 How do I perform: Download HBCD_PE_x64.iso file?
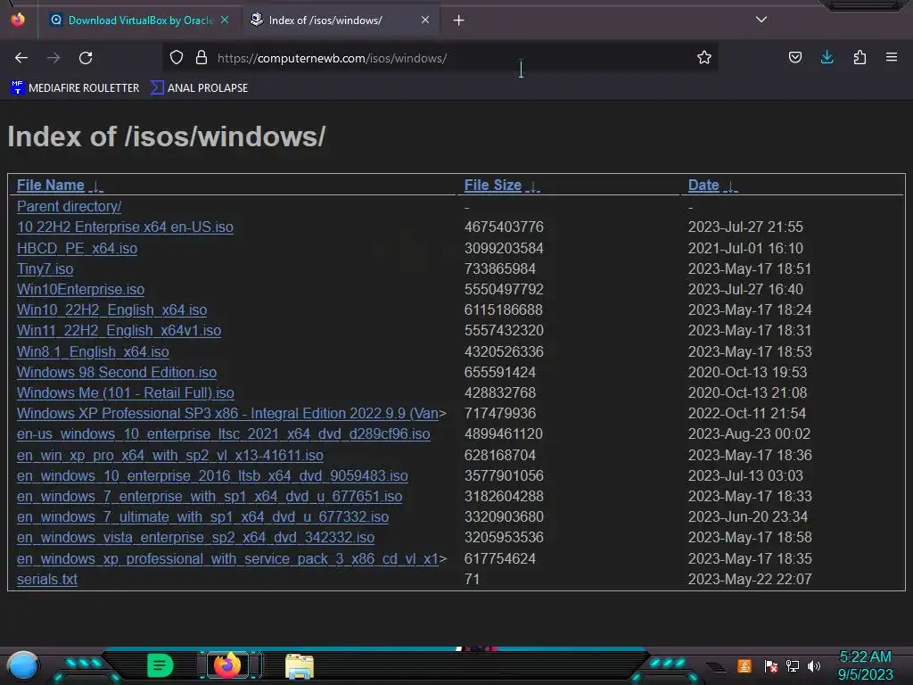coord(77,248)
